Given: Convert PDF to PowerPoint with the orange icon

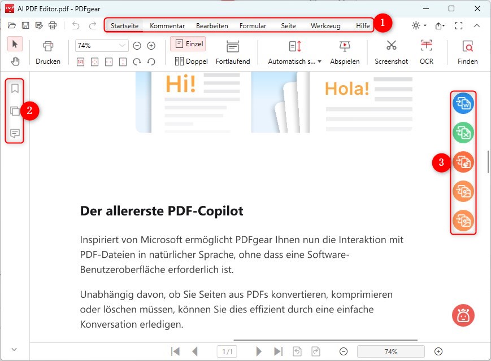Looking at the screenshot, I should (463, 162).
